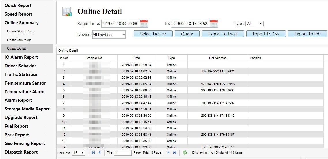
Task: Open the Begin Time calendar picker
Action: tap(144, 24)
